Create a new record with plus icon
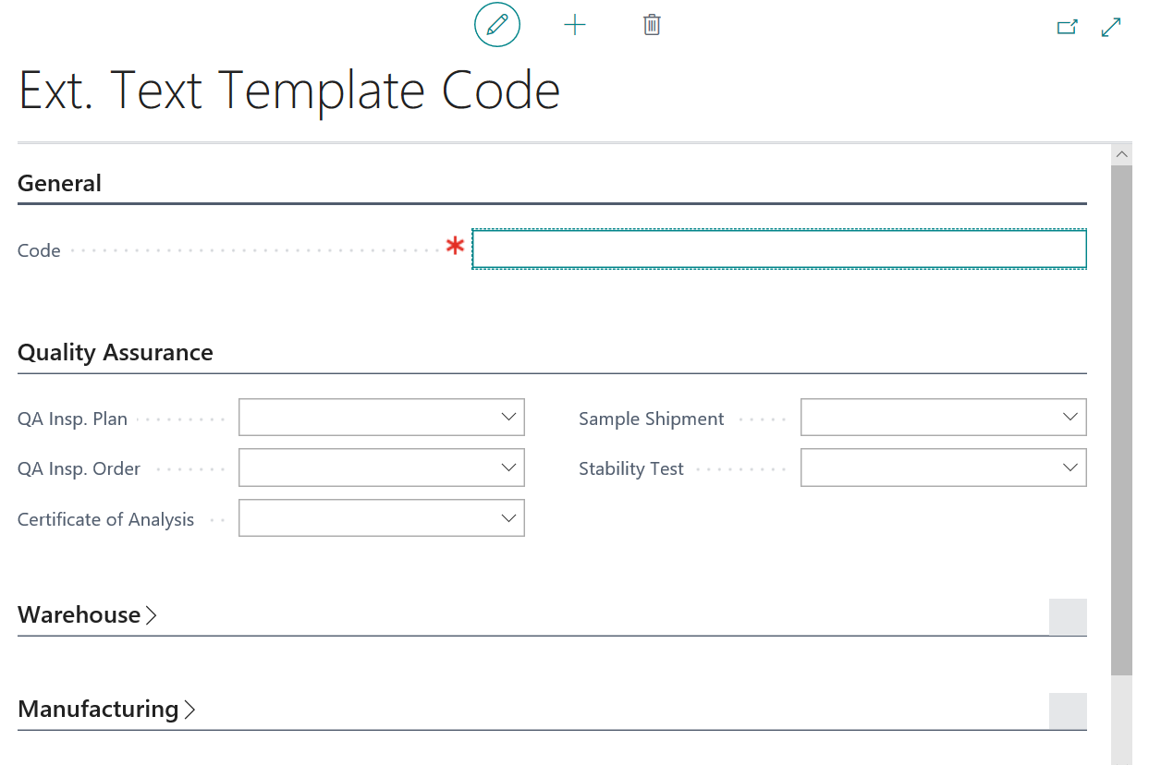The image size is (1149, 765). pos(575,25)
